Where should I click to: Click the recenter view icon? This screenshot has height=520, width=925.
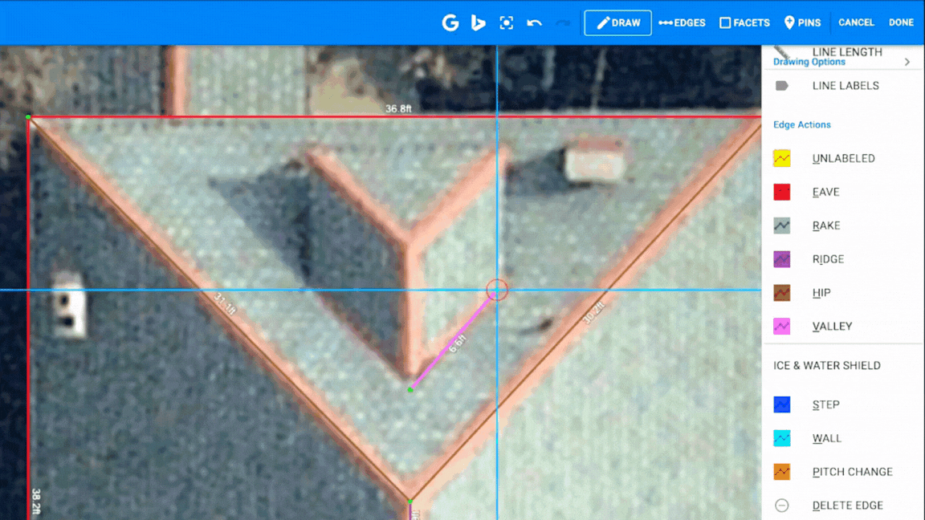click(x=506, y=23)
